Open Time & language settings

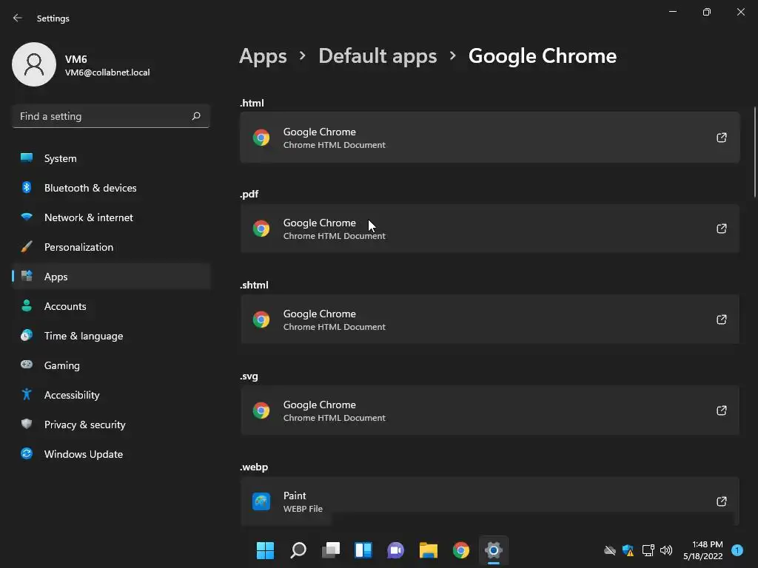111,336
